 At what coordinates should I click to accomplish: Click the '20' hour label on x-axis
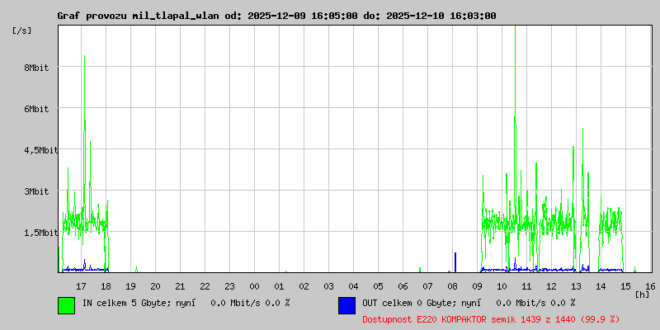155,286
